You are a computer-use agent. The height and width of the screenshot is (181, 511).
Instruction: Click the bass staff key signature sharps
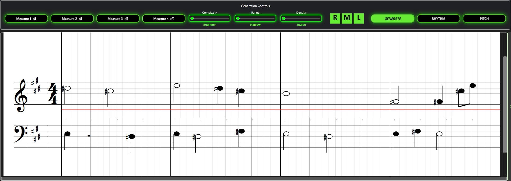click(x=36, y=134)
